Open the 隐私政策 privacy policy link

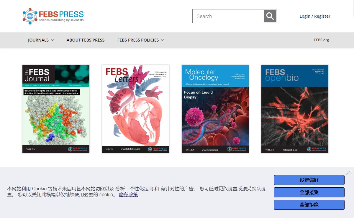pyautogui.click(x=128, y=195)
